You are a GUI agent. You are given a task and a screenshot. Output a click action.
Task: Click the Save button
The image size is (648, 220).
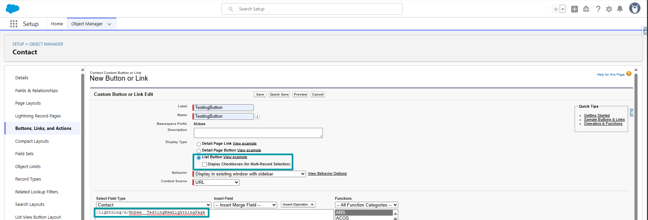pyautogui.click(x=260, y=94)
